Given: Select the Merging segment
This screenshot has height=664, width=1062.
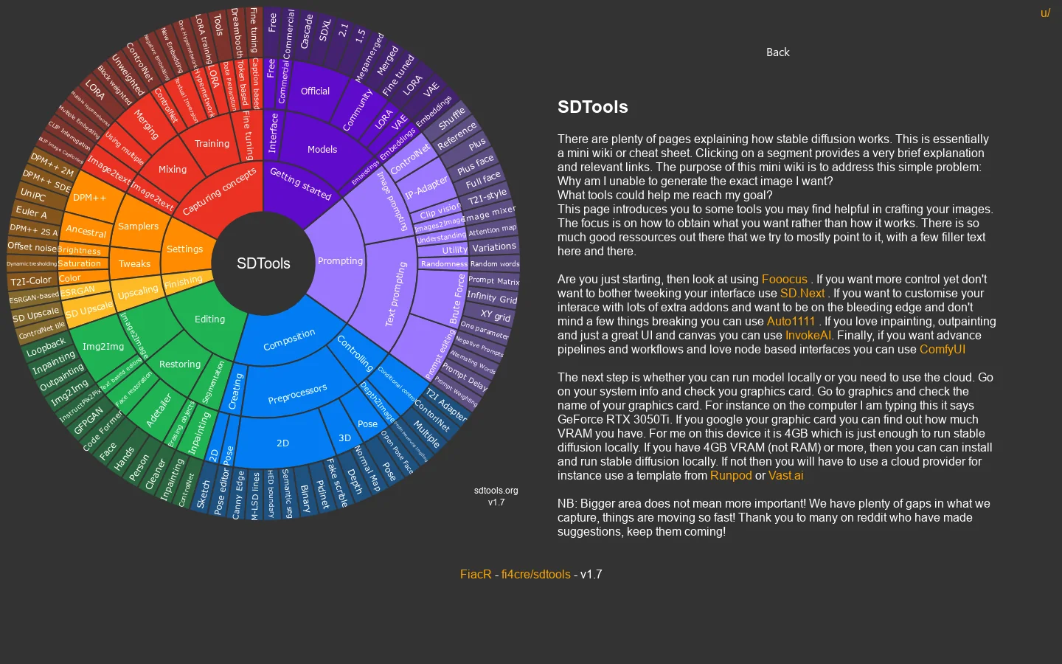Looking at the screenshot, I should click(x=146, y=124).
